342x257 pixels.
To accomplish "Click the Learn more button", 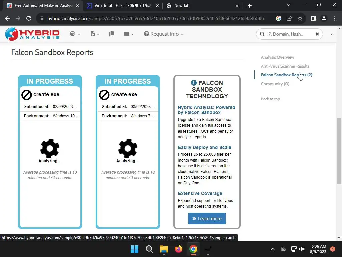I will [207, 219].
